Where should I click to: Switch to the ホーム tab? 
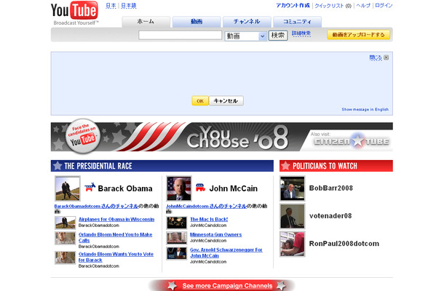point(146,22)
